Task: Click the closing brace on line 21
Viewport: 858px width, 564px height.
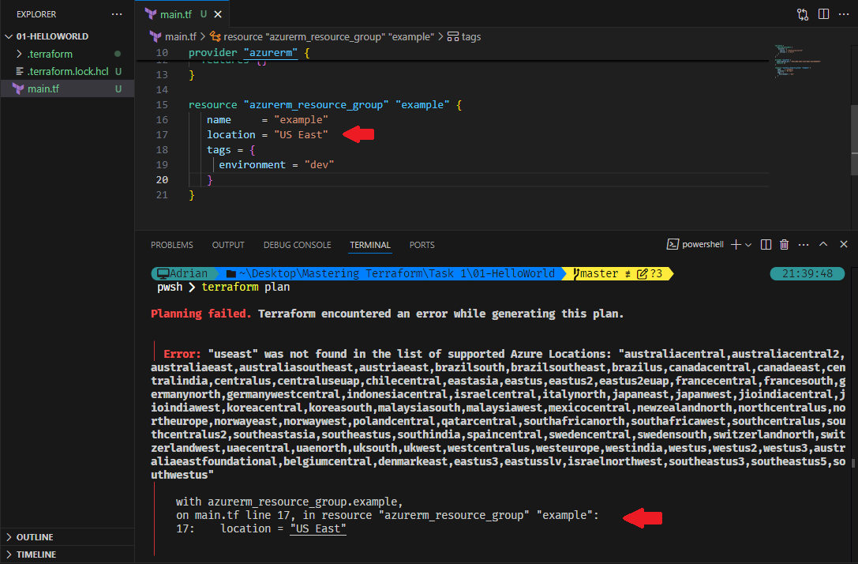Action: 192,195
